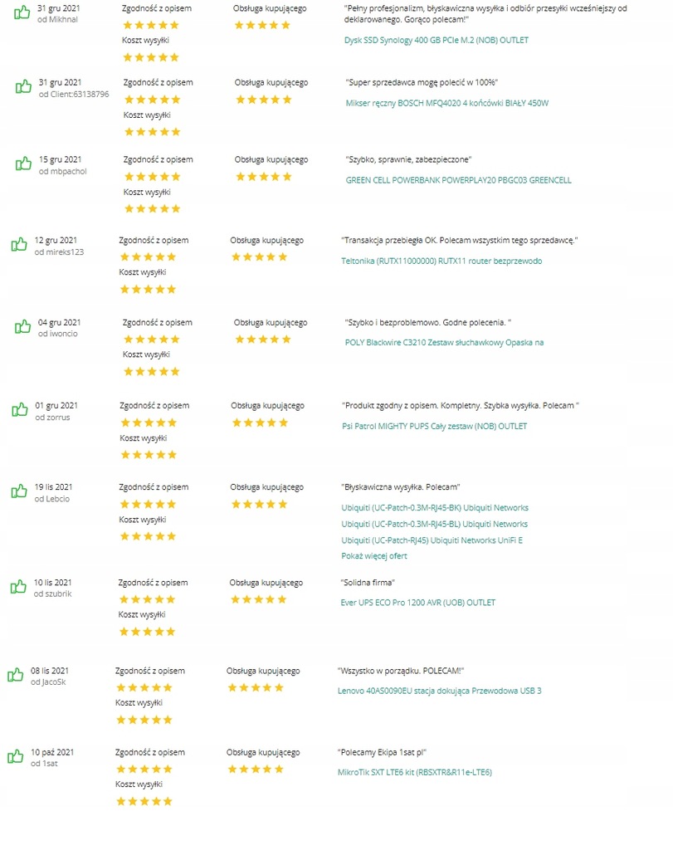Click thumbs-up icon for Mikhnal's review
673x850 pixels.
tap(22, 12)
